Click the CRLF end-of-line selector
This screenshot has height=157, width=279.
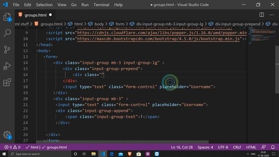point(237,147)
